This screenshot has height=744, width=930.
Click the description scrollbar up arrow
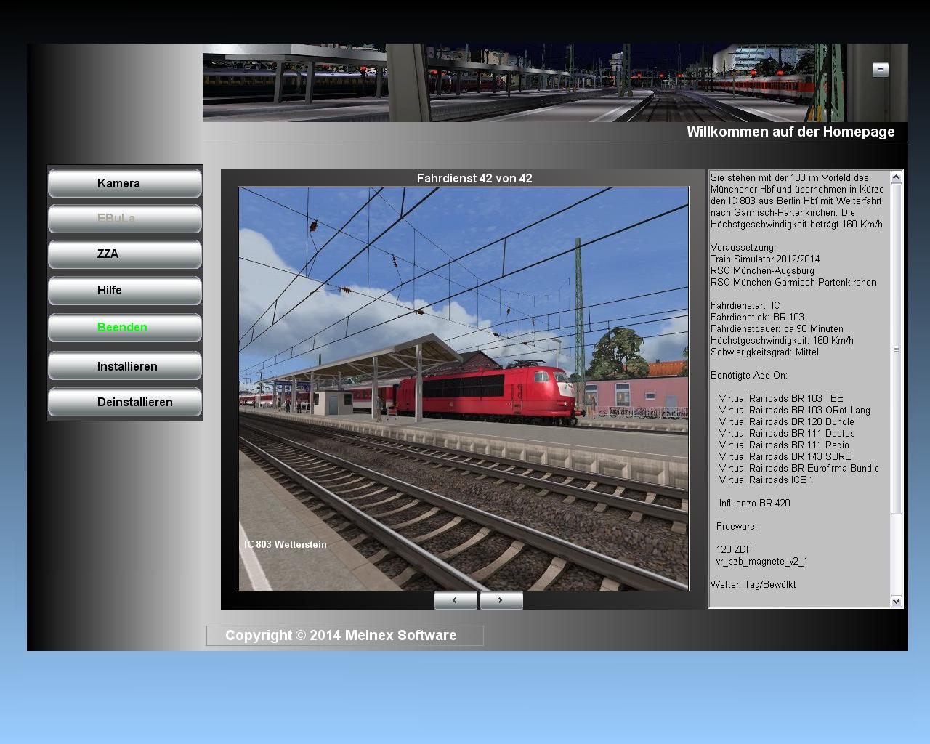[896, 177]
